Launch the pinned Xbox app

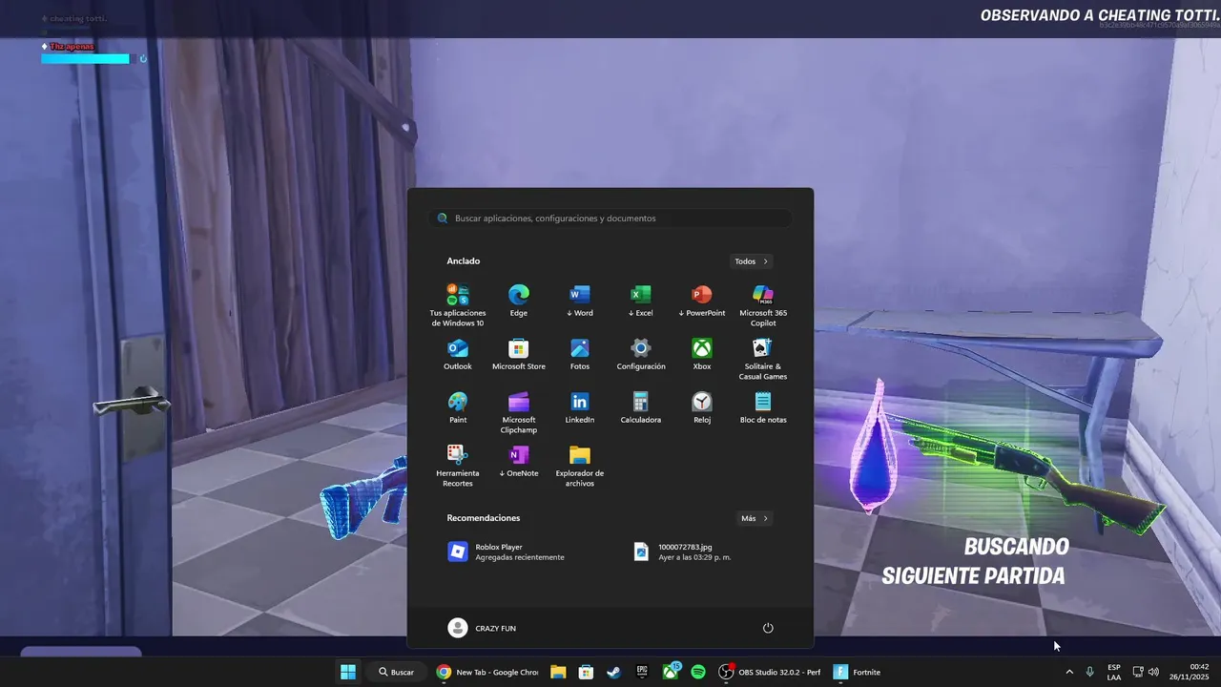click(701, 354)
